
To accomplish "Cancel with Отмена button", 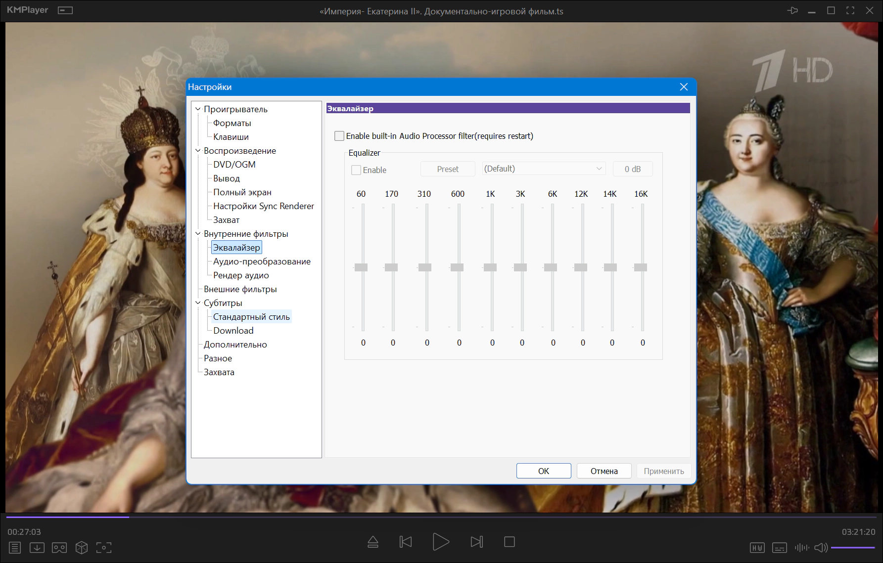I will tap(604, 471).
